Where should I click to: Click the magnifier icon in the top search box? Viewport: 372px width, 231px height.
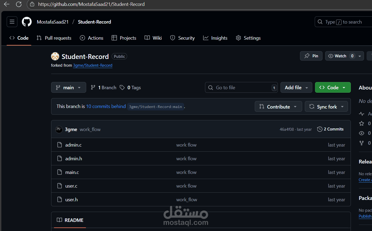click(x=320, y=22)
